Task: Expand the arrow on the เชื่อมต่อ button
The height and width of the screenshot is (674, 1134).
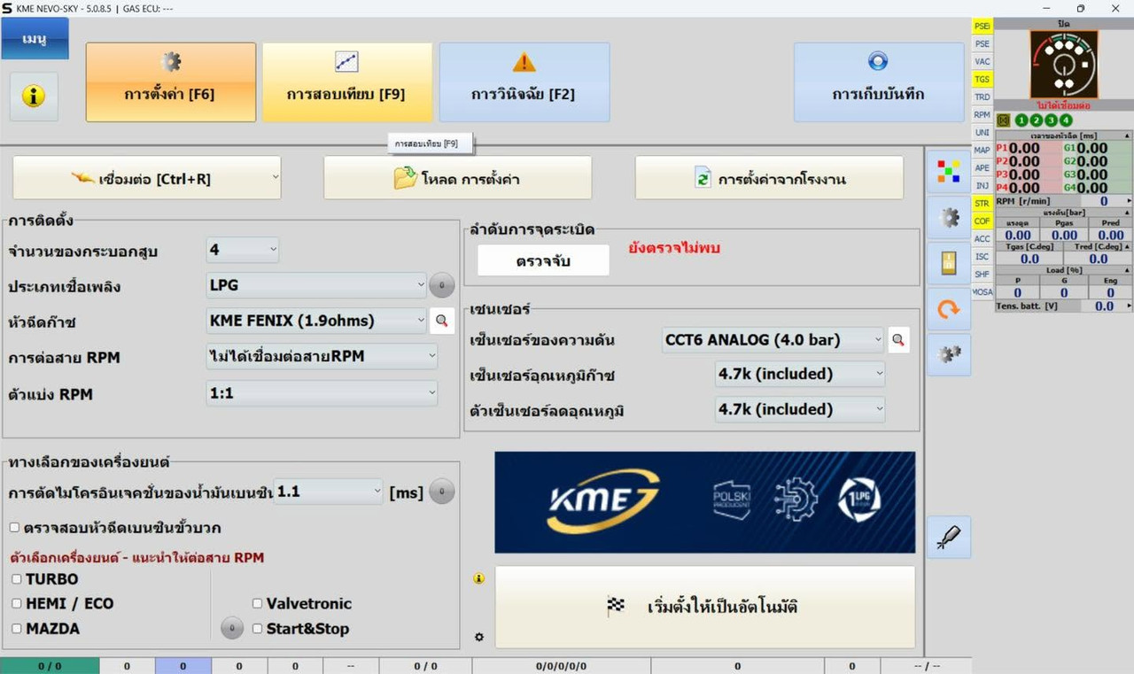Action: point(275,178)
